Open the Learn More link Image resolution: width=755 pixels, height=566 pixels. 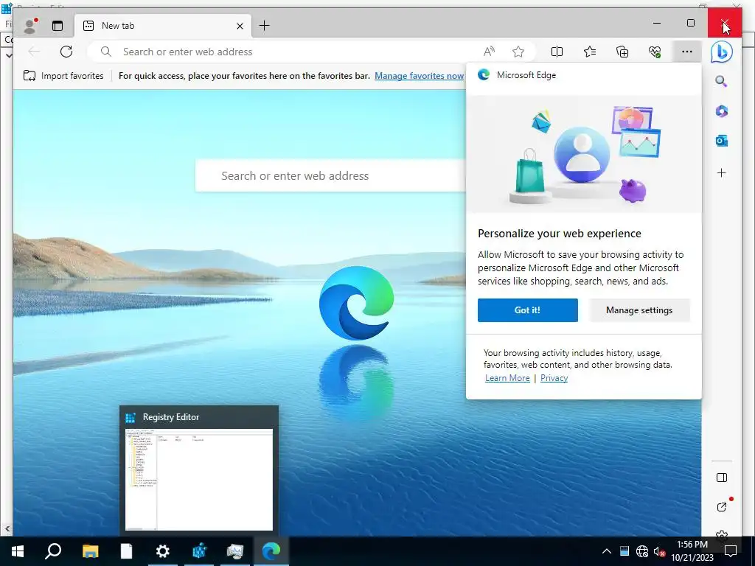tap(507, 378)
